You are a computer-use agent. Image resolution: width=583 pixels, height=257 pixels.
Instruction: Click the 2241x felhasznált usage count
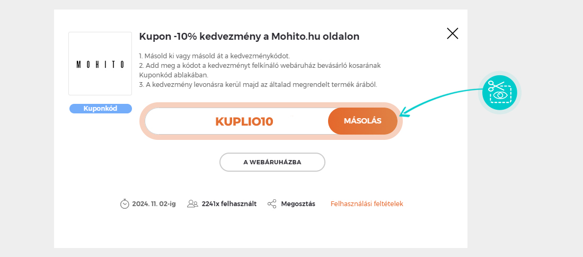point(229,204)
